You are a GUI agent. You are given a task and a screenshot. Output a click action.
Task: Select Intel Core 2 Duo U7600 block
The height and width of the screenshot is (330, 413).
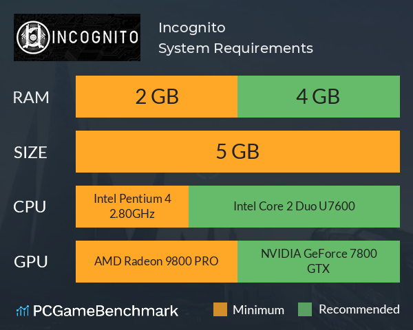(x=294, y=206)
